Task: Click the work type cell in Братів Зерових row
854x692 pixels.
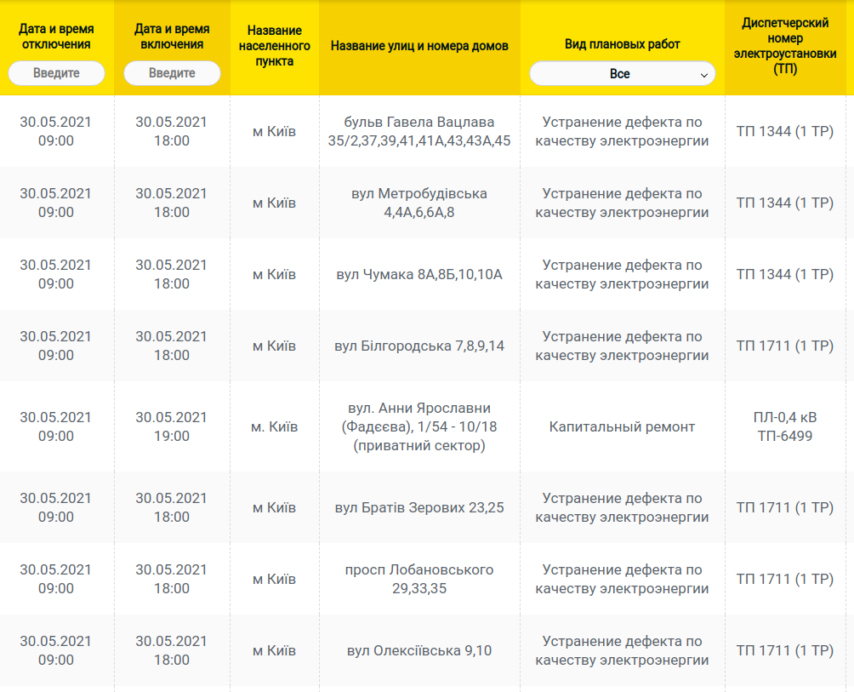Action: pyautogui.click(x=622, y=507)
